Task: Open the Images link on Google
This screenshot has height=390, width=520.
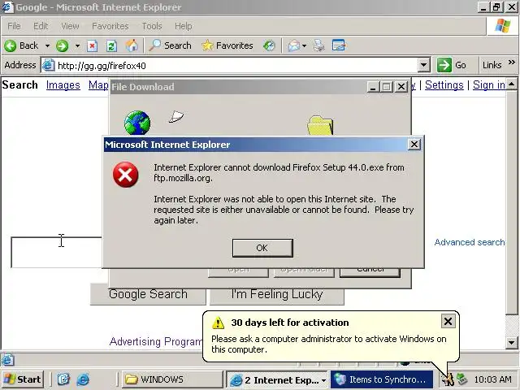Action: pyautogui.click(x=63, y=84)
